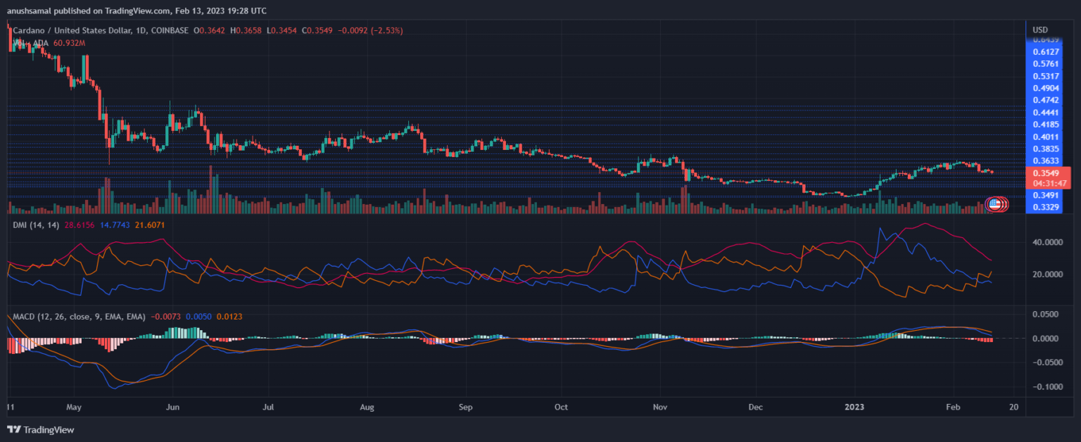Click the high price value H0.3658
Image resolution: width=1081 pixels, height=442 pixels.
coord(247,30)
